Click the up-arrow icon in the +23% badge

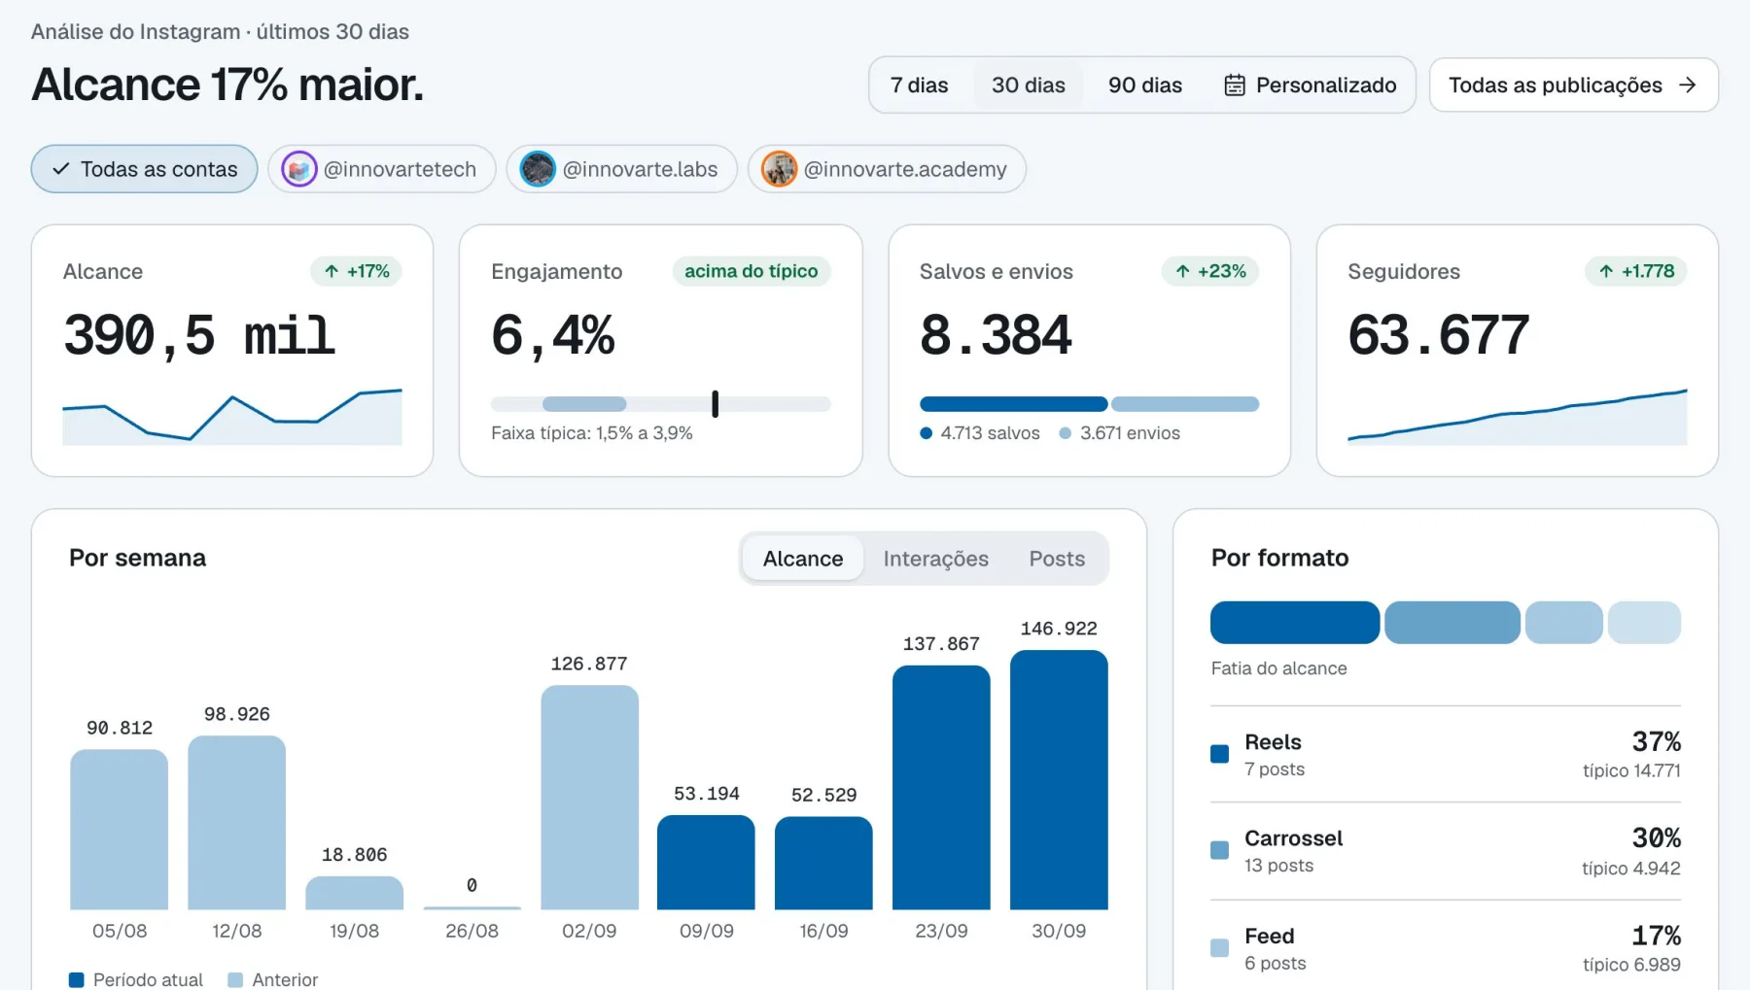pos(1182,271)
